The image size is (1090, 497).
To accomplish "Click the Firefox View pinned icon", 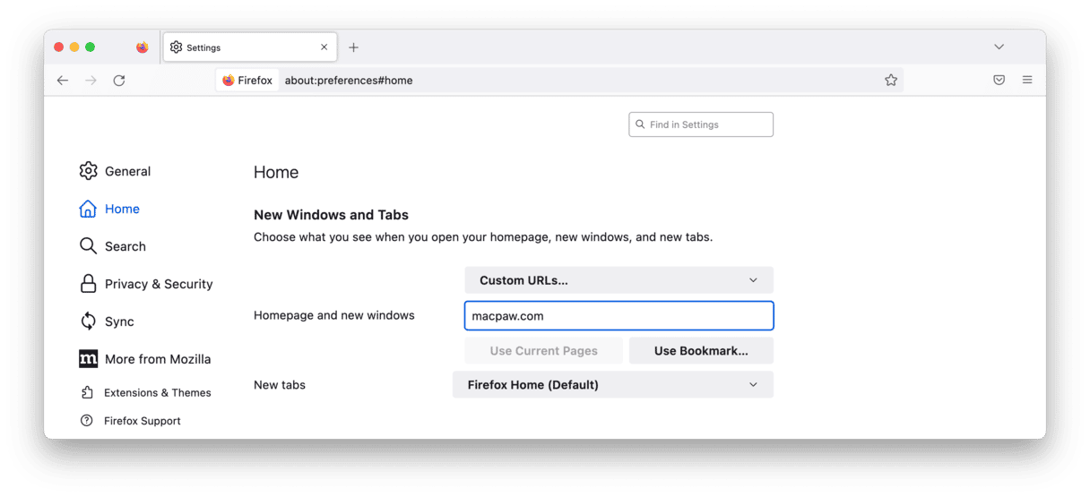I will [143, 47].
